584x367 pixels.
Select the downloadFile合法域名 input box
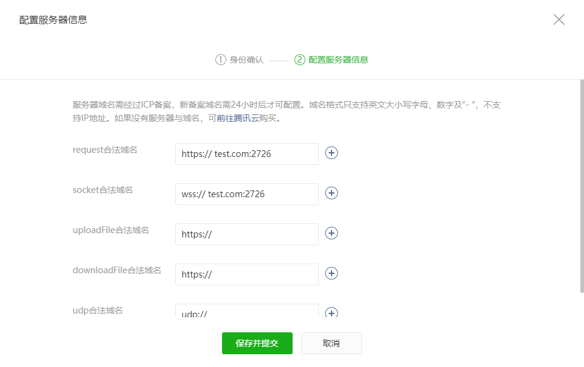246,274
